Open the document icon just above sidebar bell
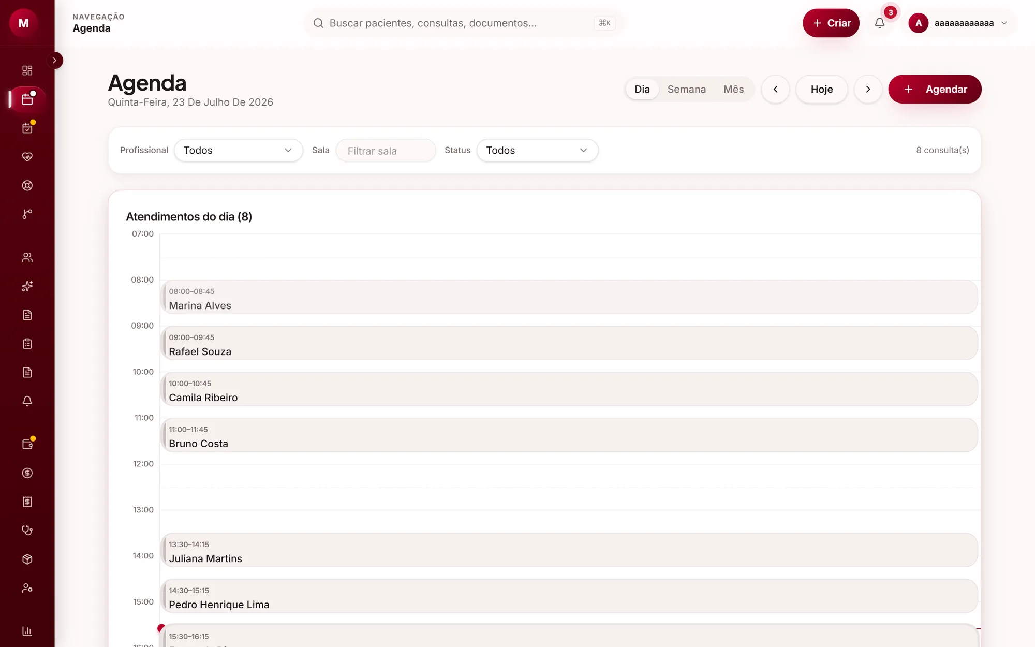 (x=27, y=372)
